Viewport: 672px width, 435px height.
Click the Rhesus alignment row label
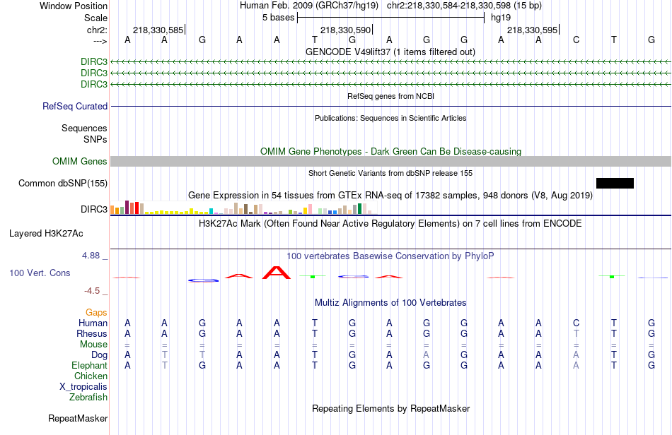92,333
